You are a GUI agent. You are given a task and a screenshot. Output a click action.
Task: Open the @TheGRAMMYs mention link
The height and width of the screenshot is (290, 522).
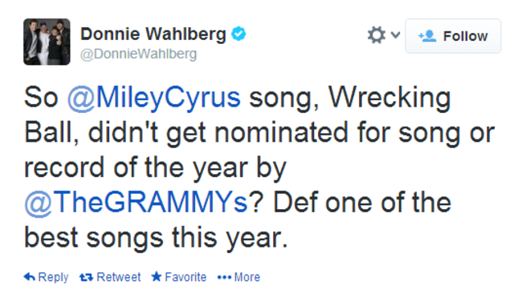137,203
